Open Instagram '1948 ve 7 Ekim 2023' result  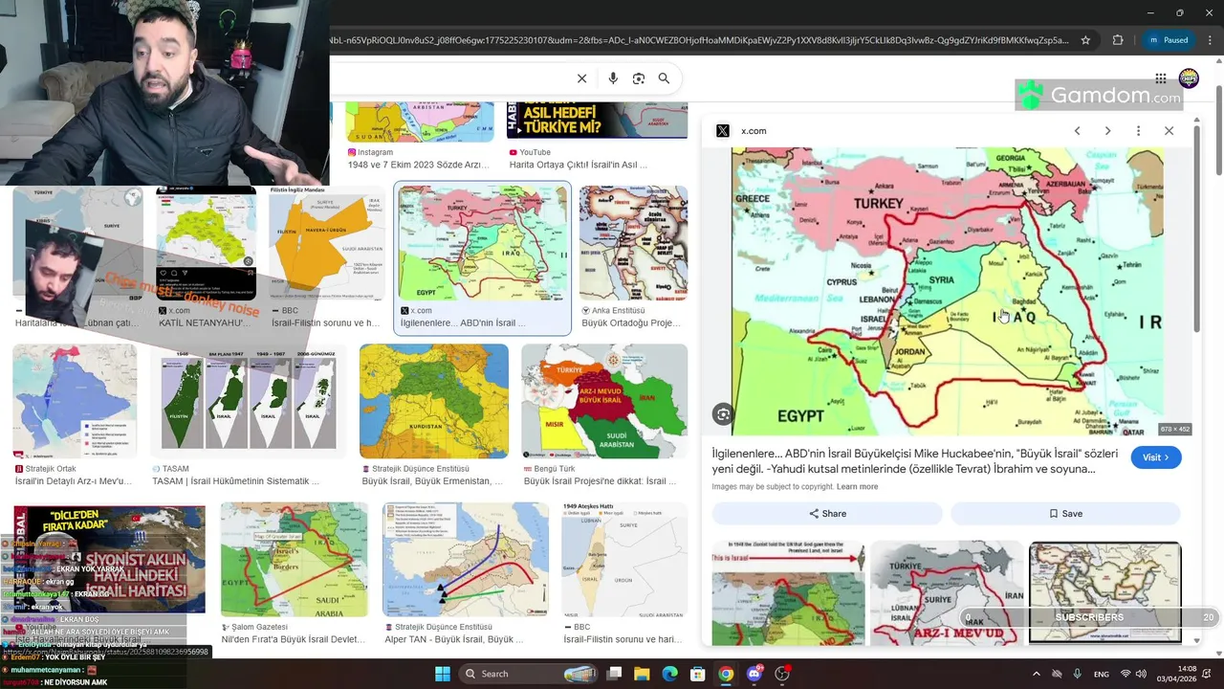419,165
